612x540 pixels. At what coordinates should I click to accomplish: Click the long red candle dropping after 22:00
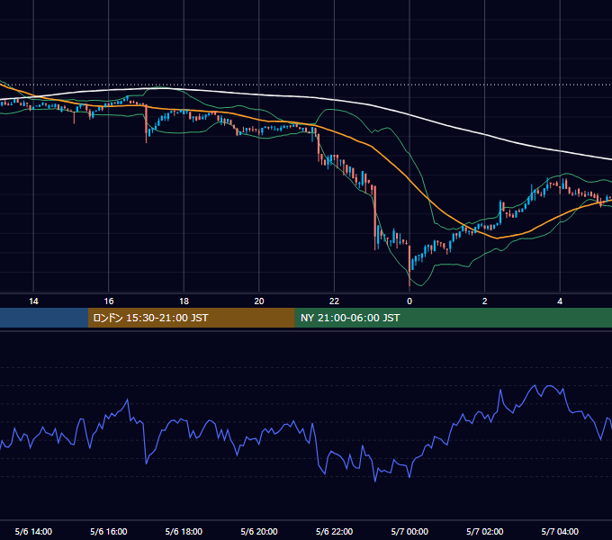pos(375,217)
